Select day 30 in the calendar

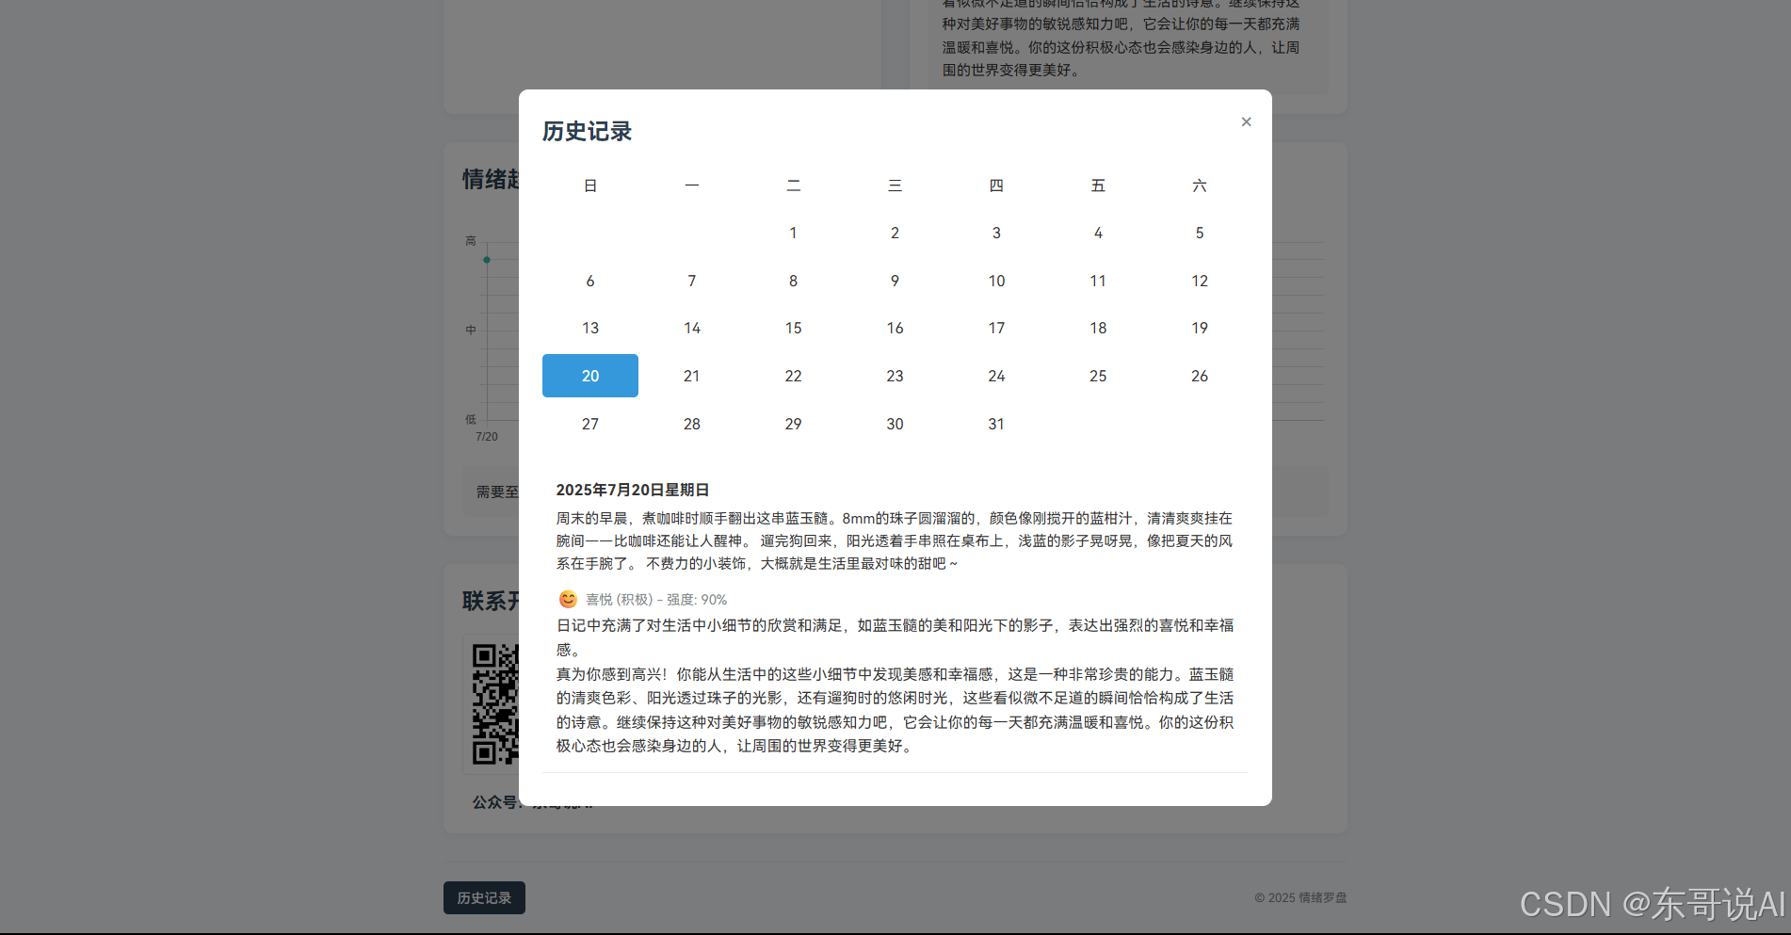[895, 424]
